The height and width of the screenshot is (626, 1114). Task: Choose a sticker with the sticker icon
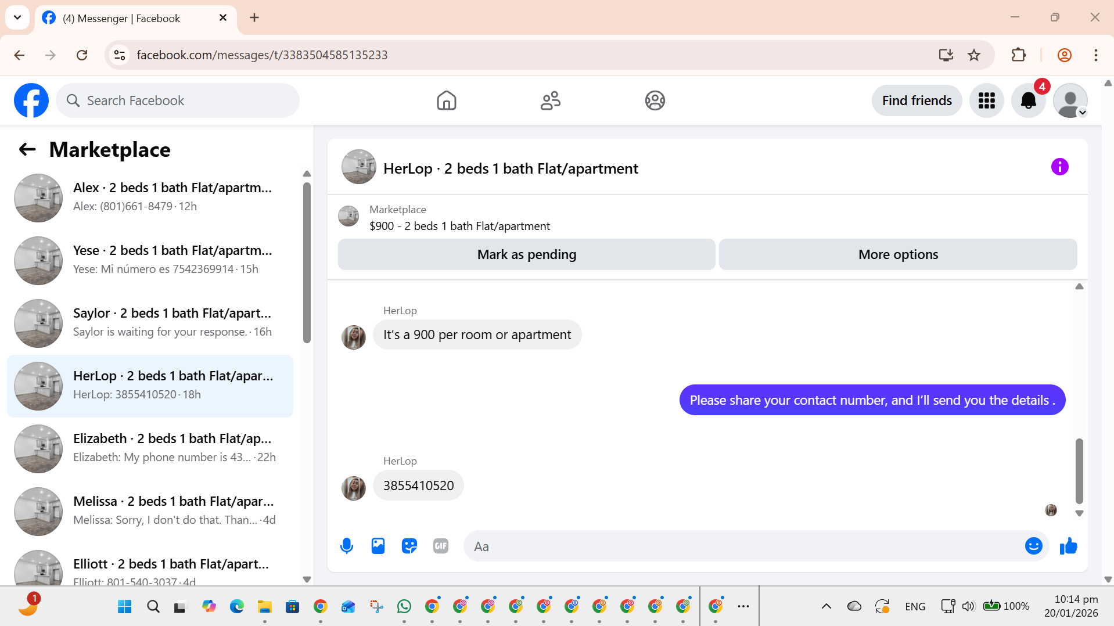(409, 546)
